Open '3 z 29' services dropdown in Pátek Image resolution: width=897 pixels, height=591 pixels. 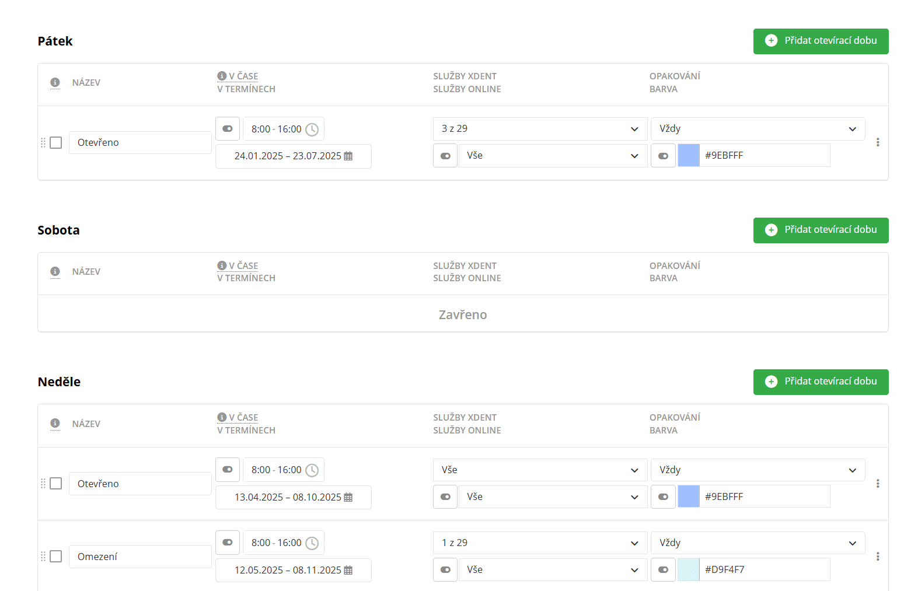click(540, 129)
